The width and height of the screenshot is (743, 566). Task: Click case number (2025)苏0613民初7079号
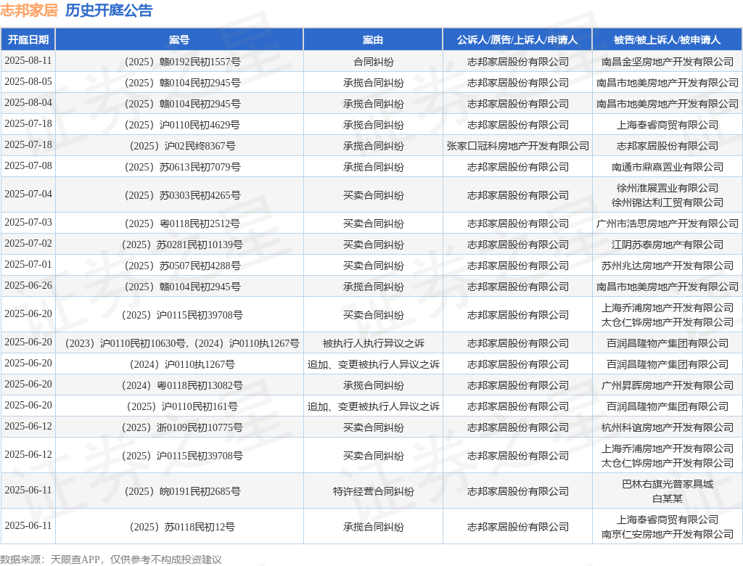click(182, 168)
